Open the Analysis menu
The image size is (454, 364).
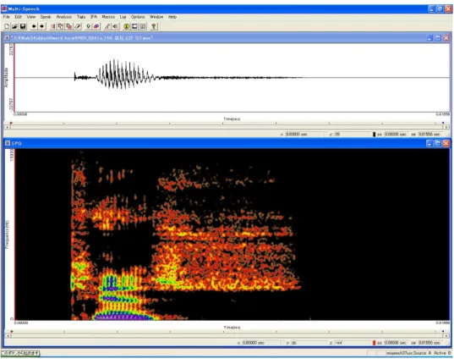64,17
